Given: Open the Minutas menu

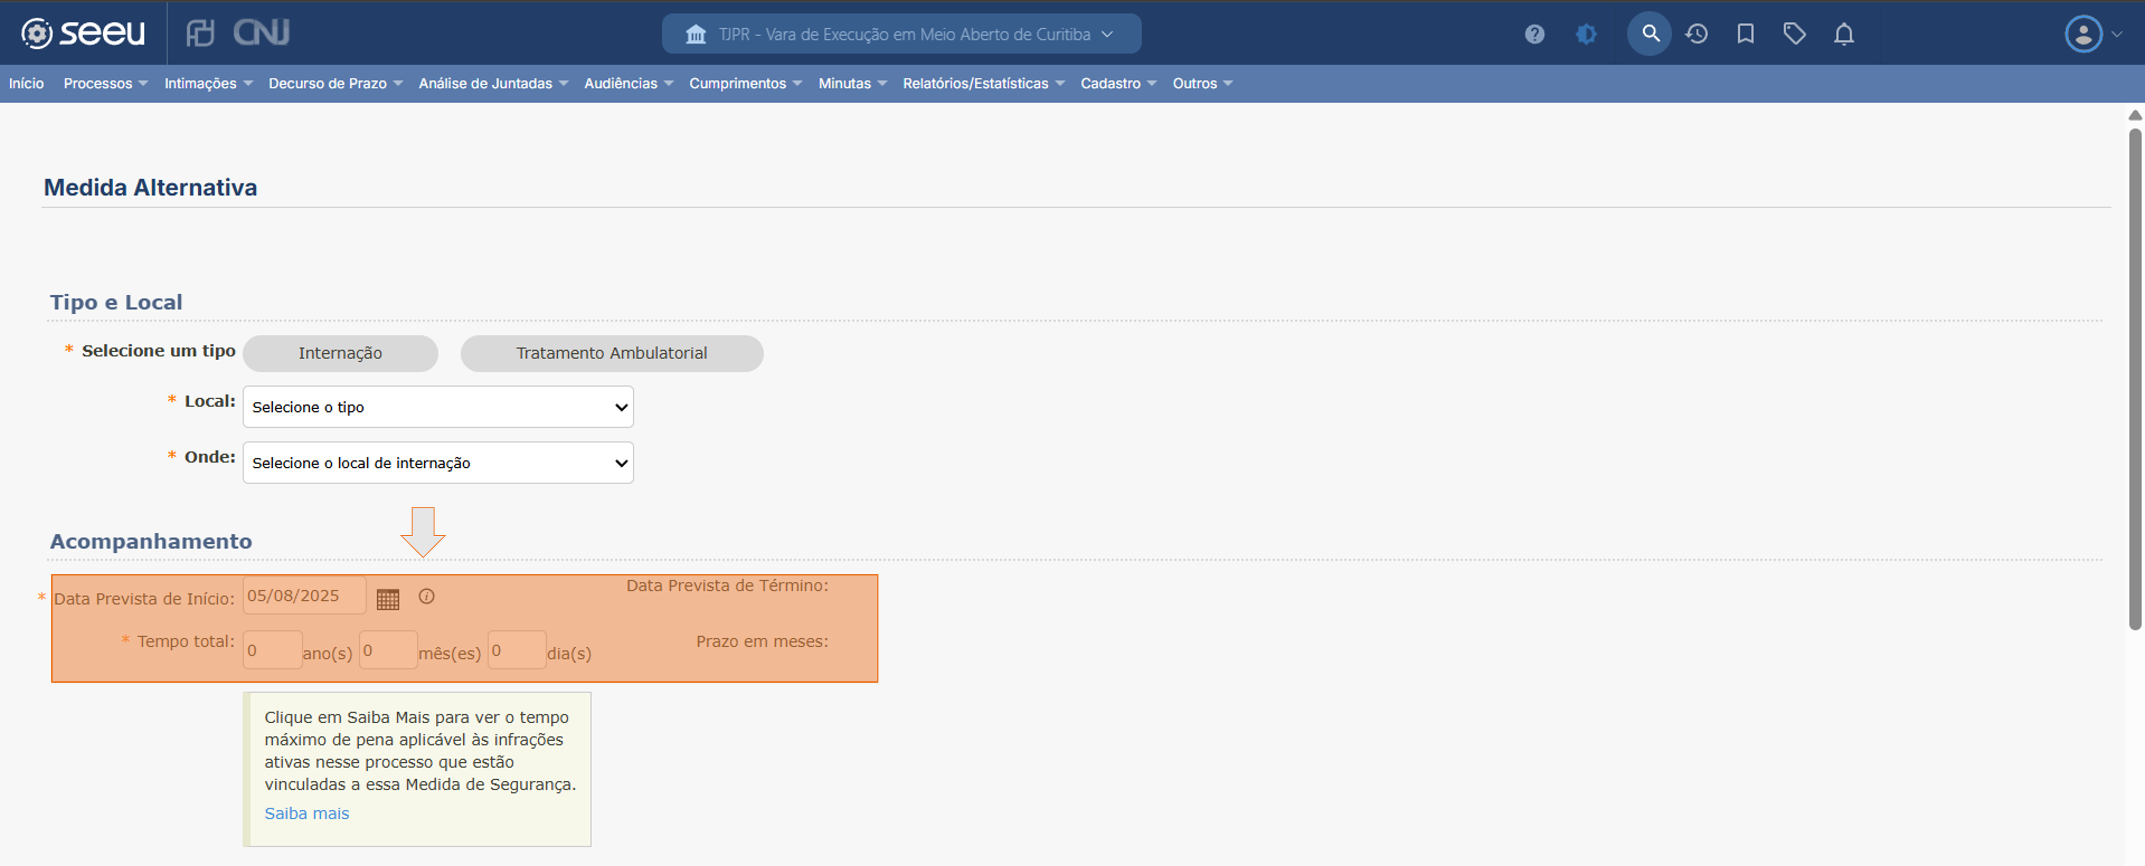Looking at the screenshot, I should [x=852, y=83].
